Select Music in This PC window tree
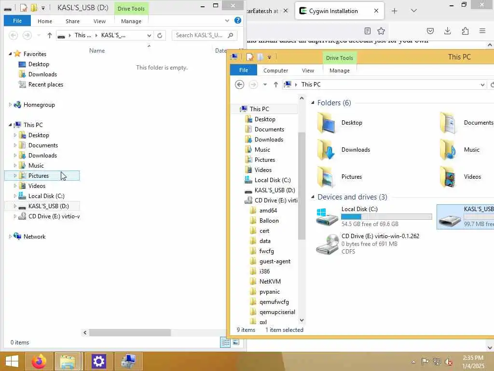Viewport: 494px width, 371px height. [x=262, y=150]
